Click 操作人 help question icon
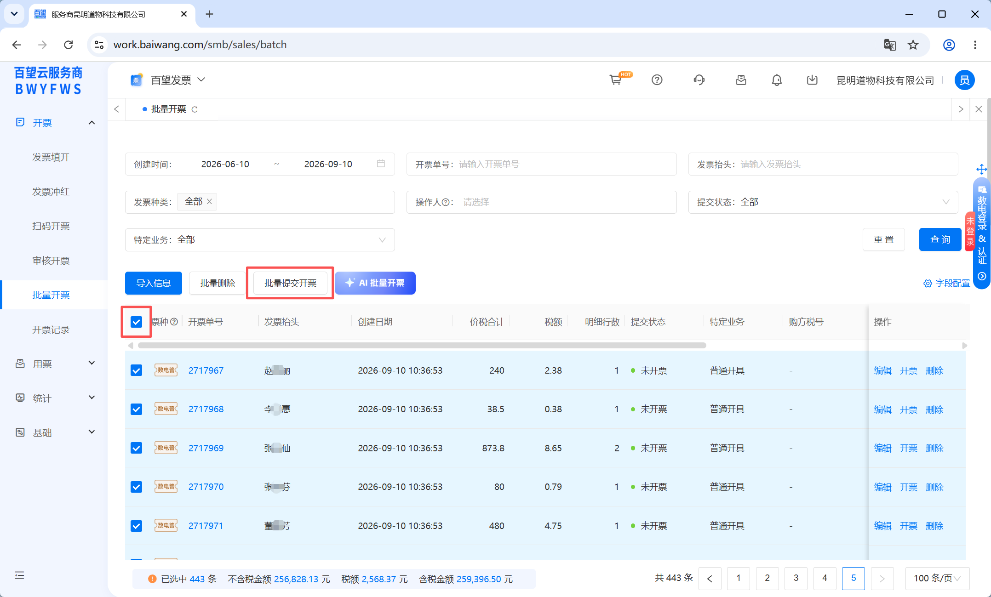 click(445, 202)
